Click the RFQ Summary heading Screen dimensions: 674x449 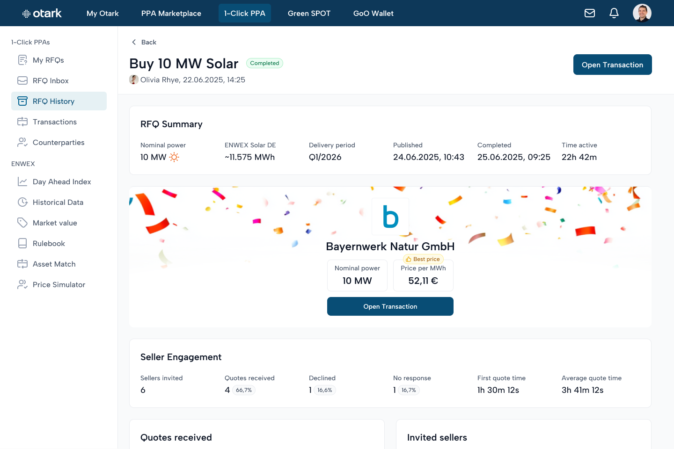(172, 124)
